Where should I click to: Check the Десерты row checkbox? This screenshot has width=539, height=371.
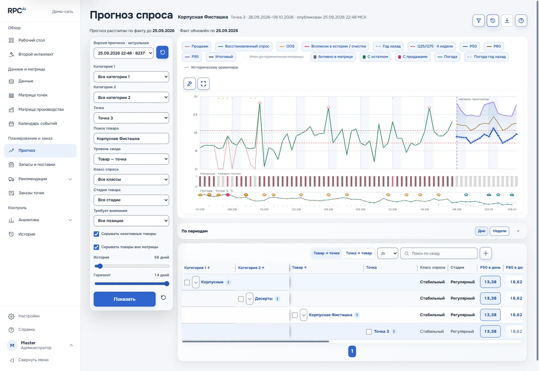(x=241, y=299)
